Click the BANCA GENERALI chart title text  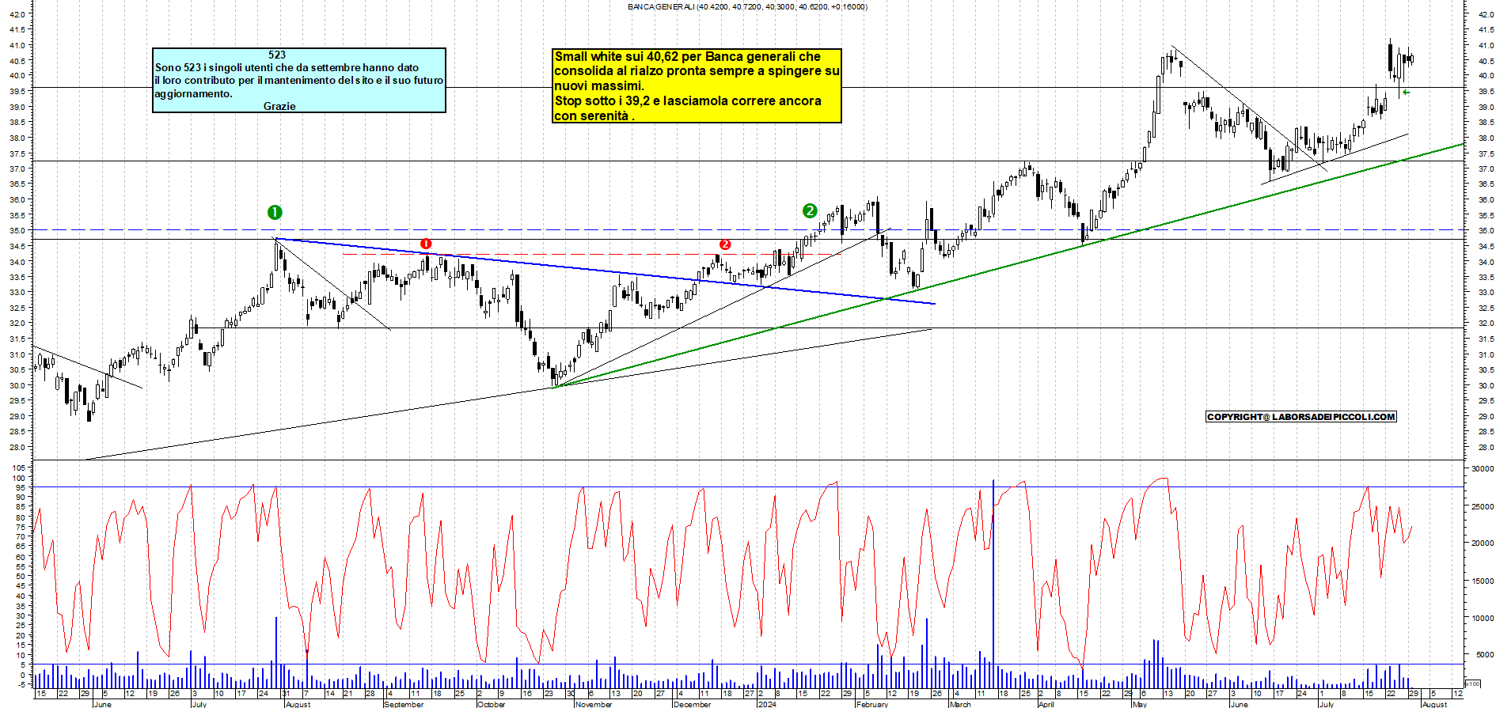747,6
